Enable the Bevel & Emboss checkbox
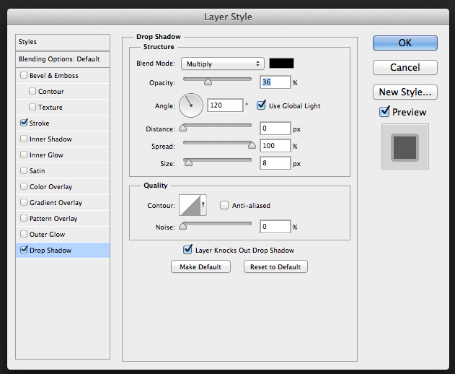455x374 pixels. [x=25, y=76]
